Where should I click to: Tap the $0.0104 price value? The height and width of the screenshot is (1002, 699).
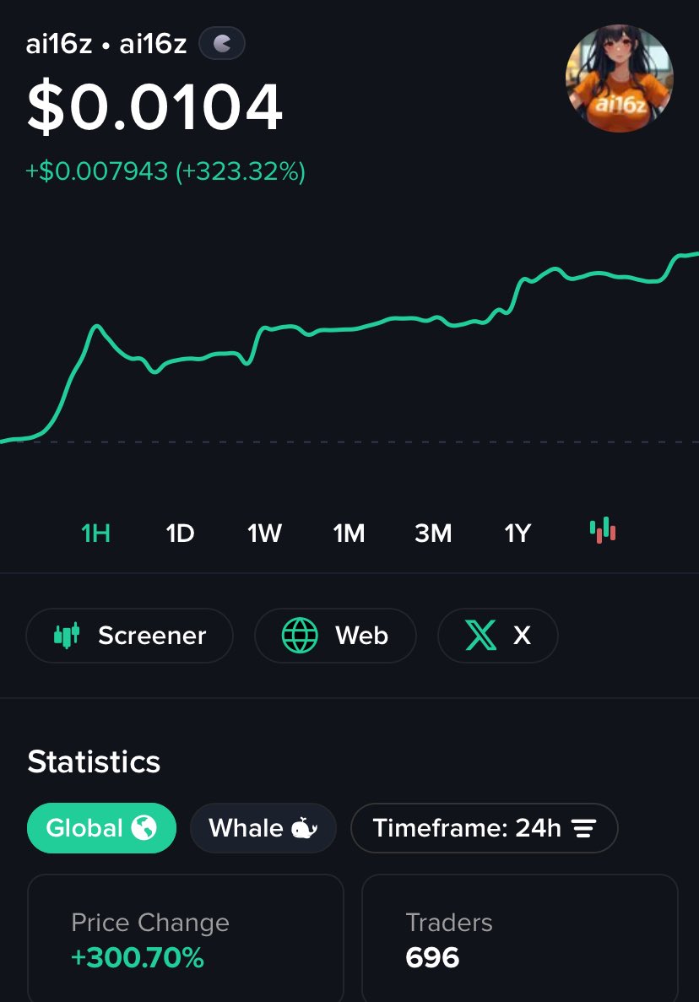[154, 106]
